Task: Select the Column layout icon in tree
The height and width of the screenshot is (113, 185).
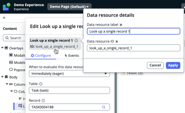Action: pos(11,84)
